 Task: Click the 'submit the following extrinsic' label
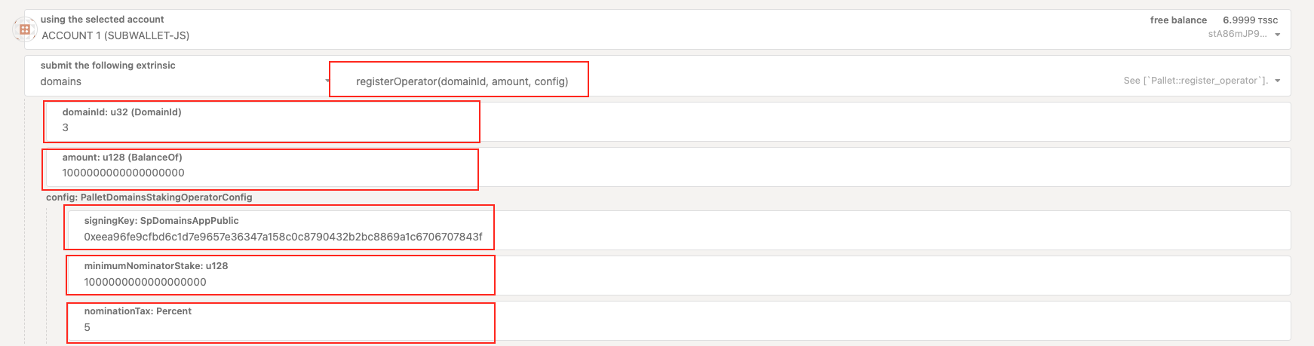point(108,66)
